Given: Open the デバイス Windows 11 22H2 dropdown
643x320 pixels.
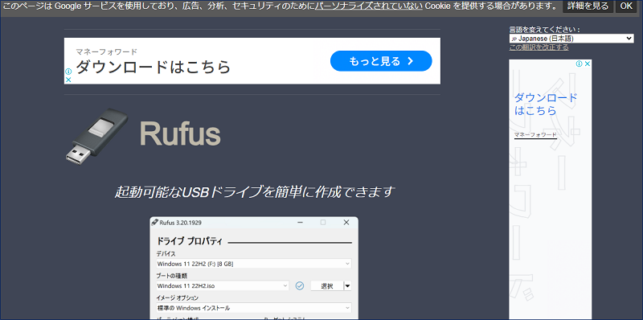Looking at the screenshot, I should [254, 264].
